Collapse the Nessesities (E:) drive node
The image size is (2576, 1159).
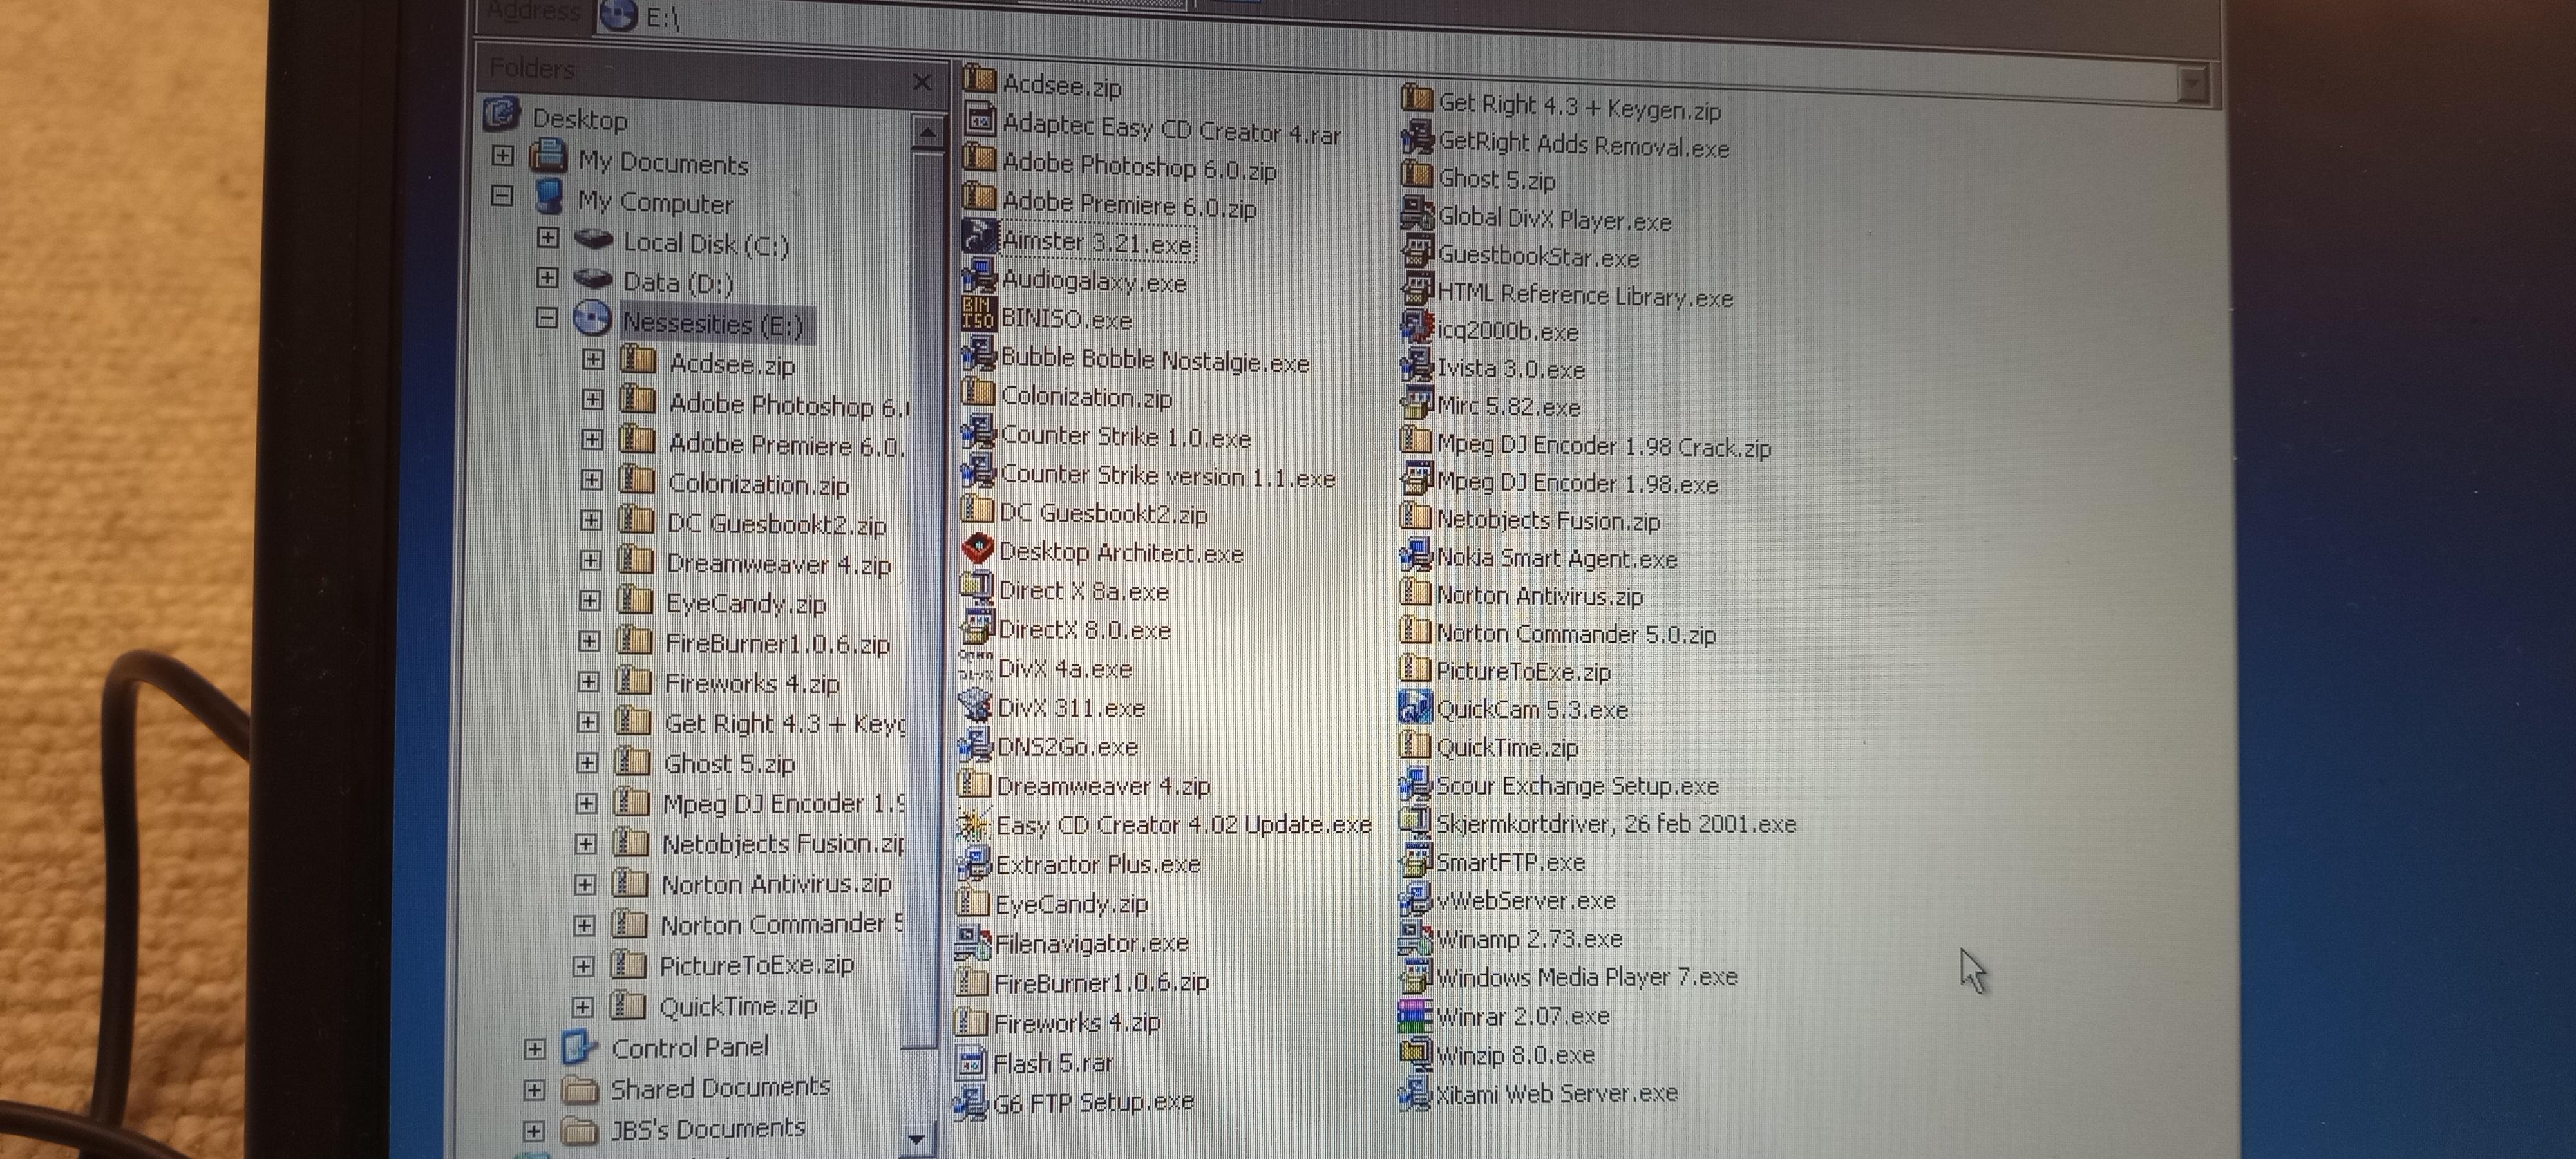coord(546,319)
